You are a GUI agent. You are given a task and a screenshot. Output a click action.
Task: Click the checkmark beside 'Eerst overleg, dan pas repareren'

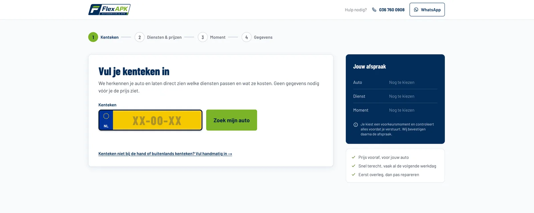click(353, 175)
